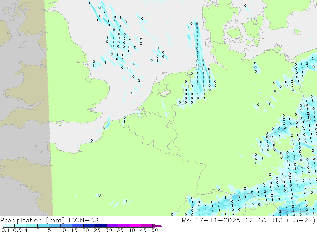Click the date '17-11-2025'
Viewport: 317px width, 232px height.
[x=218, y=220]
